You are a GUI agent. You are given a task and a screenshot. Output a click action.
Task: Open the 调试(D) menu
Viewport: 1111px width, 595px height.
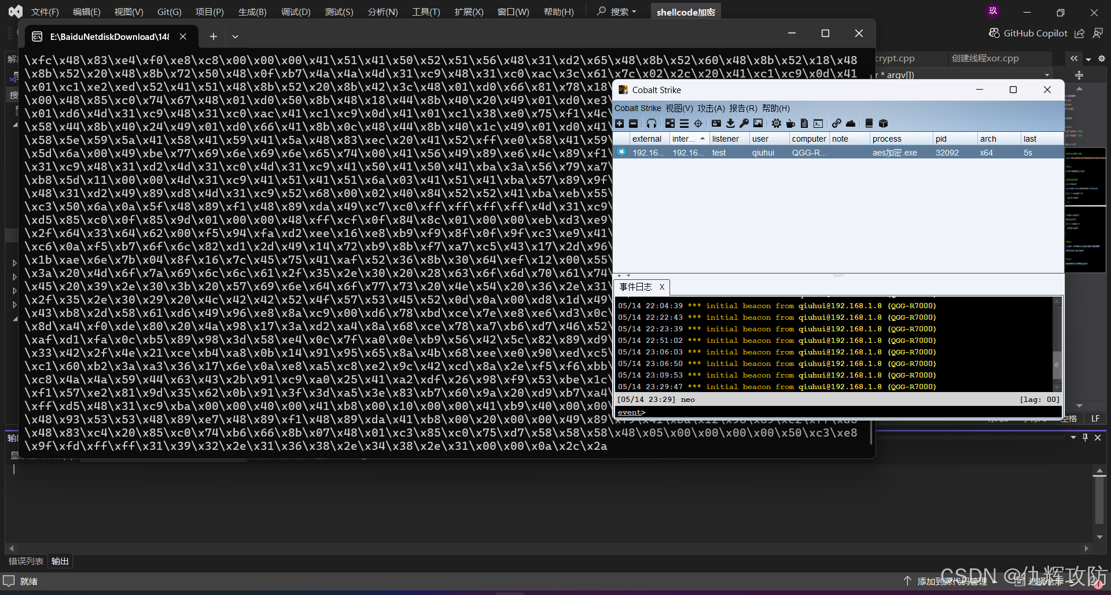click(x=296, y=12)
